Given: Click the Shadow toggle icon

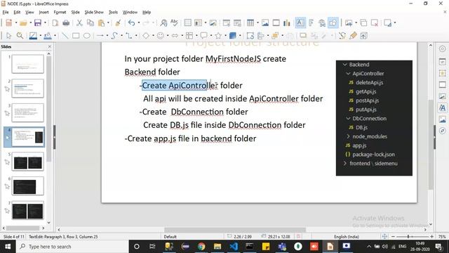Looking at the screenshot, I should point(302,36).
